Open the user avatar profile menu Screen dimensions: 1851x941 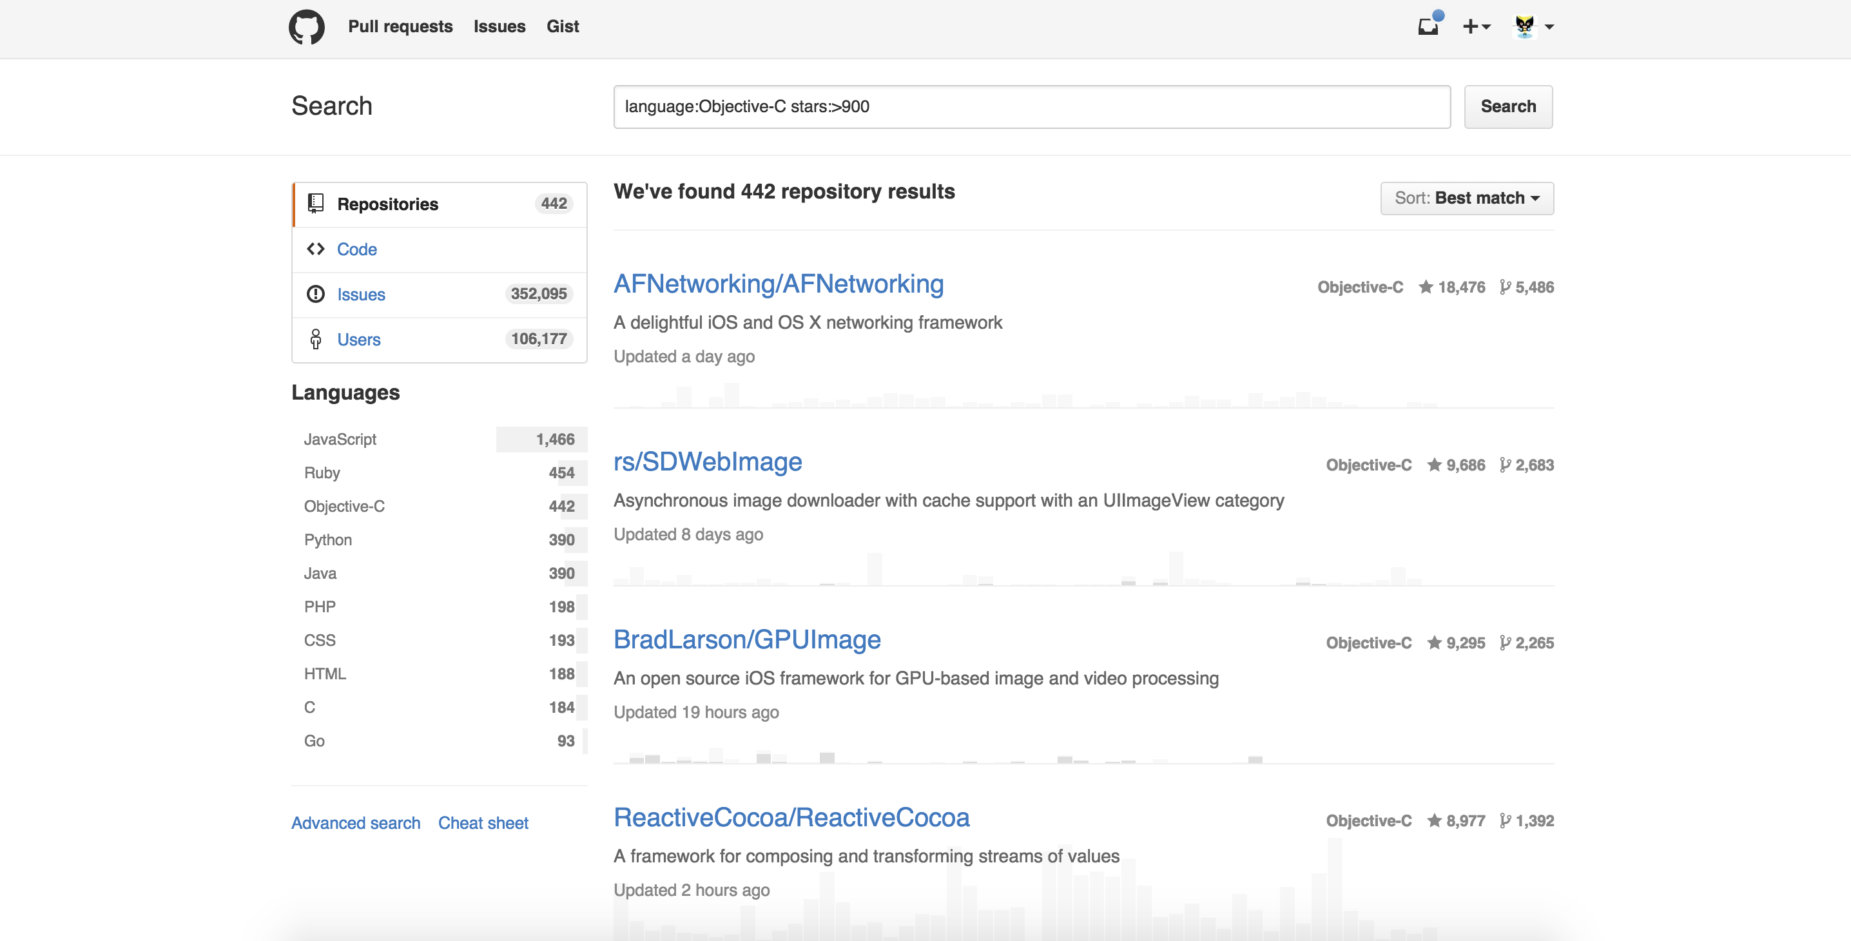click(1533, 26)
